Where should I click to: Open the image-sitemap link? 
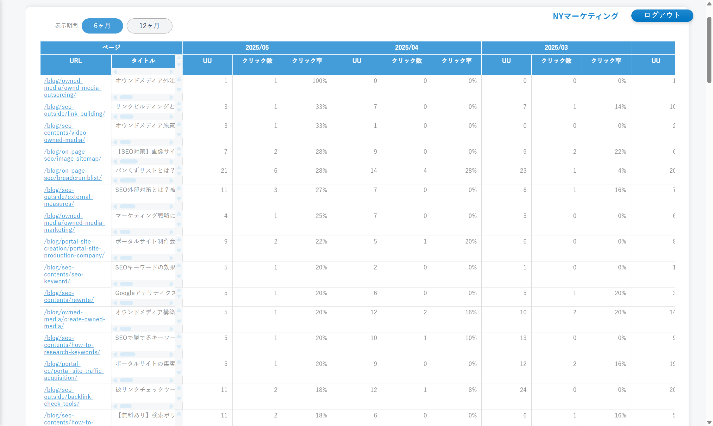click(73, 155)
